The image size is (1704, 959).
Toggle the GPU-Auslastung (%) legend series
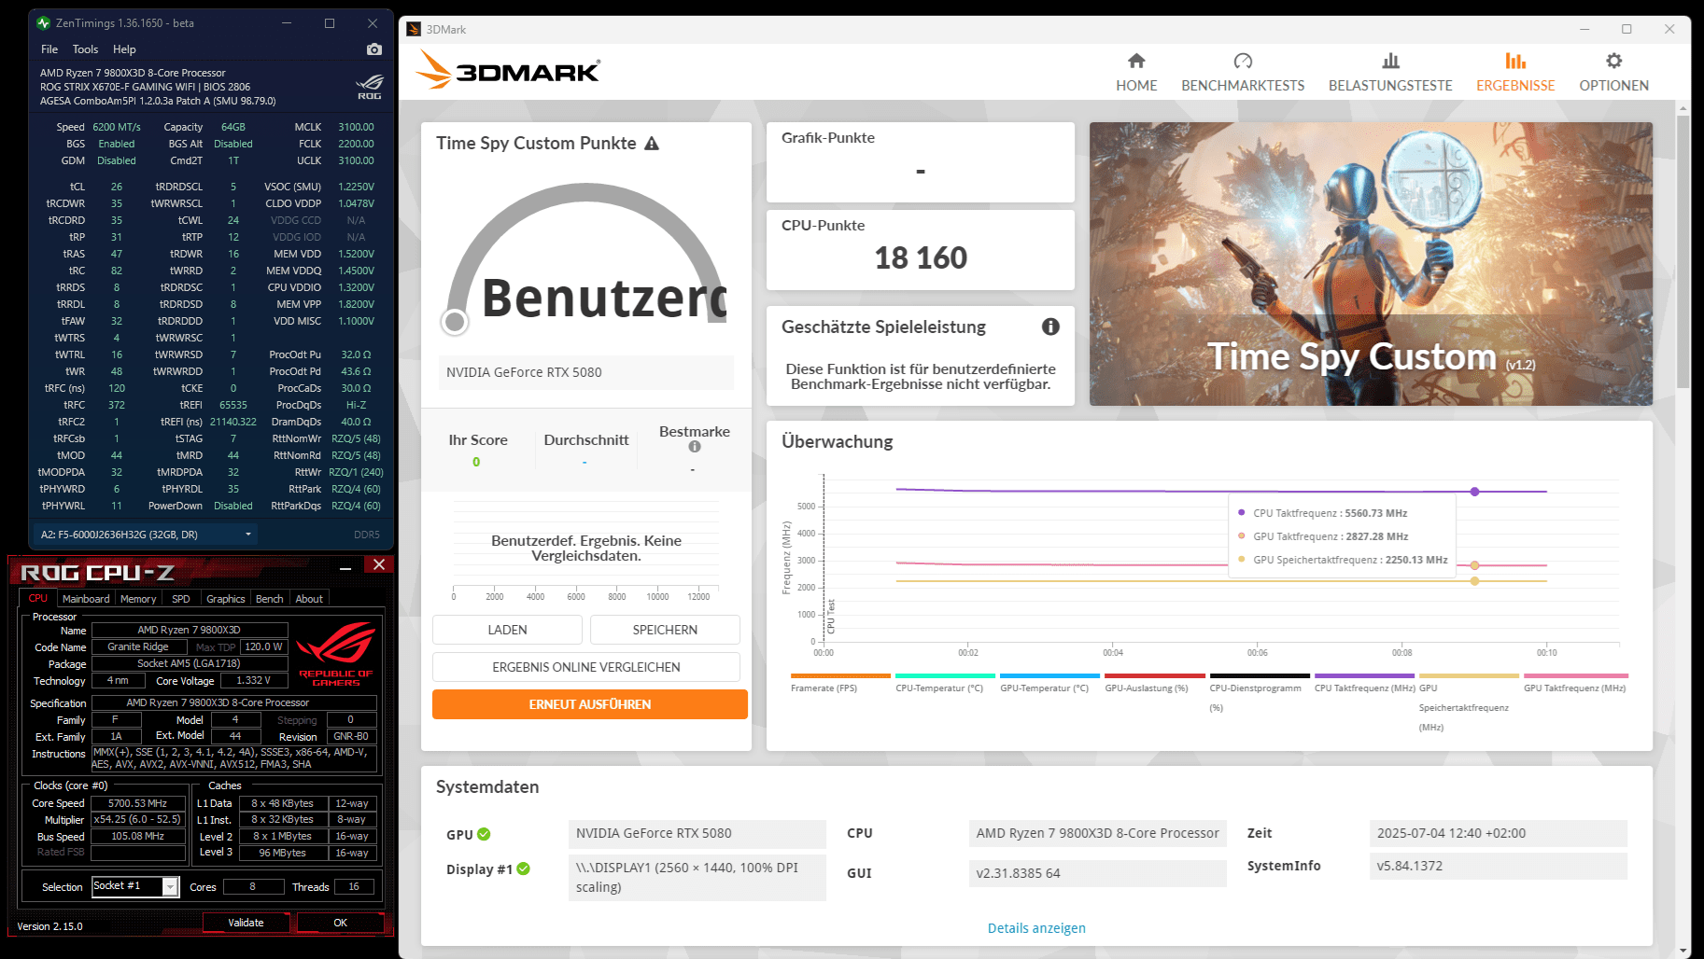pyautogui.click(x=1155, y=683)
